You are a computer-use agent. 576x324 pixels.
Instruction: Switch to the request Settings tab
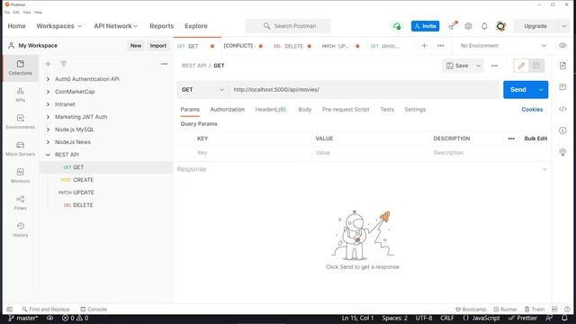coord(415,110)
